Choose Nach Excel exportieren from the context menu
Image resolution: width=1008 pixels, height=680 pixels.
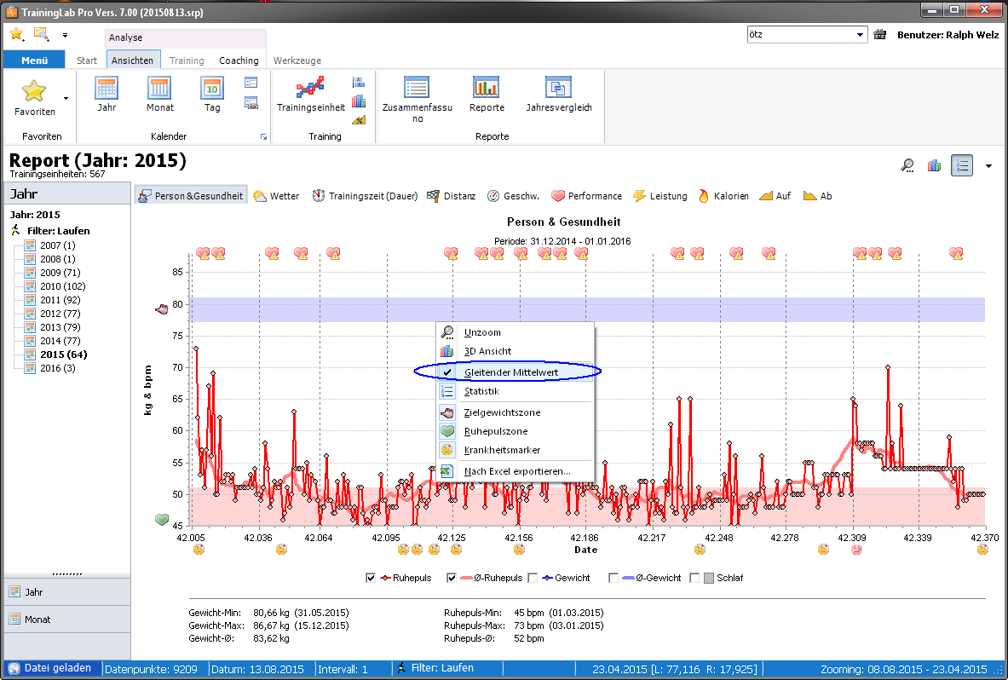515,471
